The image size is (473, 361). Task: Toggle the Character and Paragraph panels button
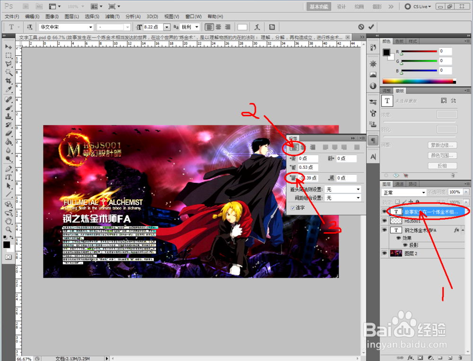click(x=272, y=27)
